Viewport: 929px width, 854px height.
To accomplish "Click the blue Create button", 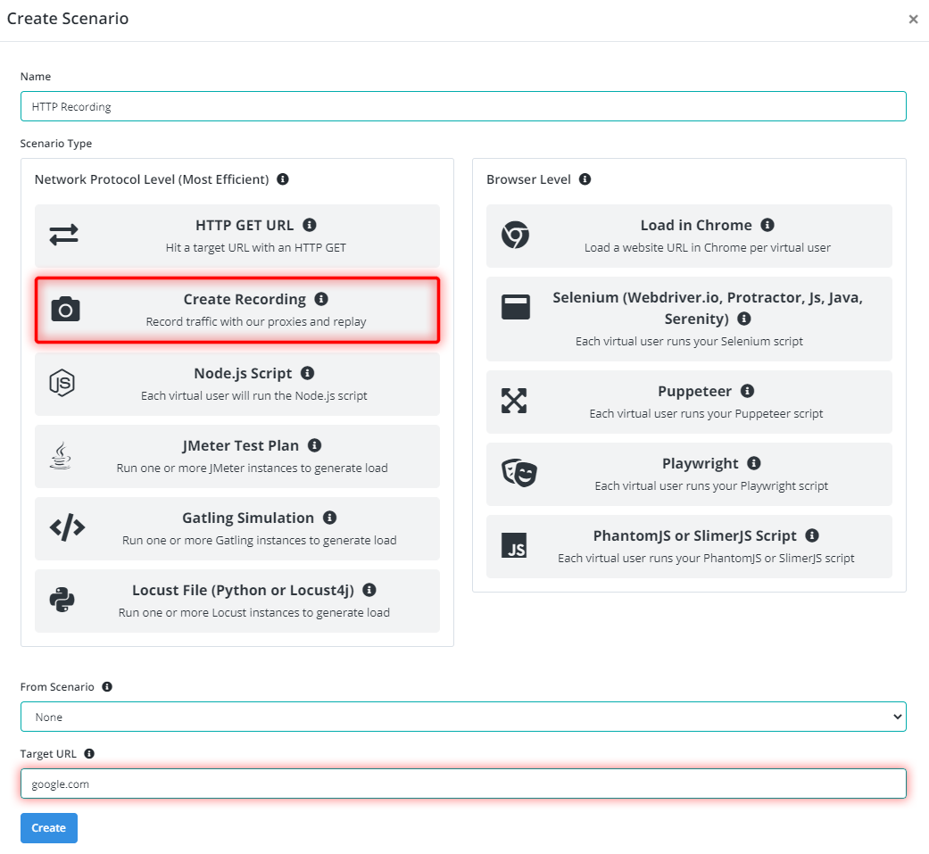I will click(48, 828).
